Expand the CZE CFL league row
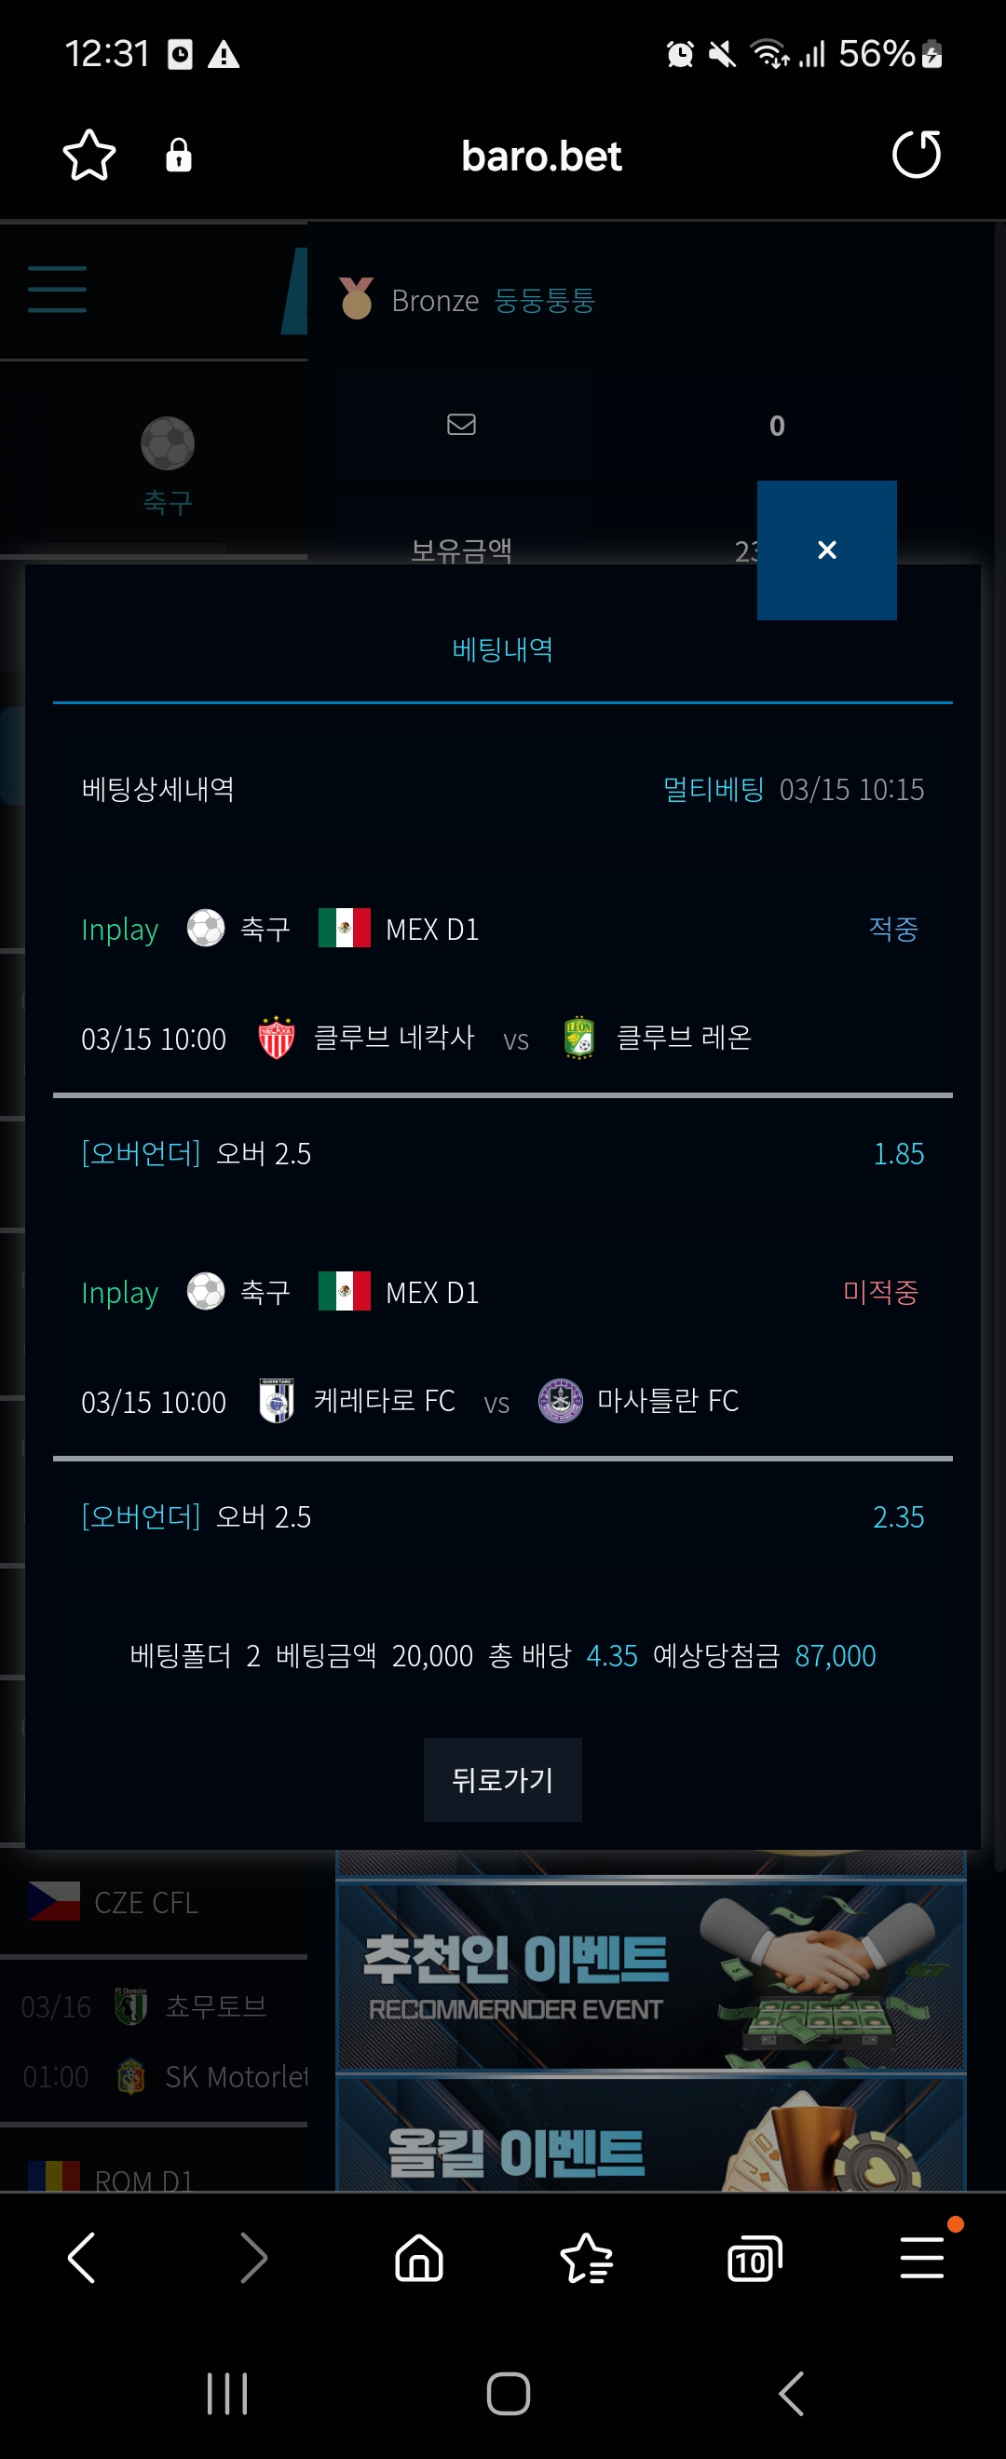The height and width of the screenshot is (2459, 1006). tap(154, 1903)
